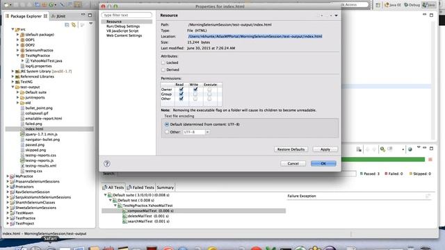Select the YahooMailTest.java file
This screenshot has height=250, width=445.
click(x=46, y=60)
